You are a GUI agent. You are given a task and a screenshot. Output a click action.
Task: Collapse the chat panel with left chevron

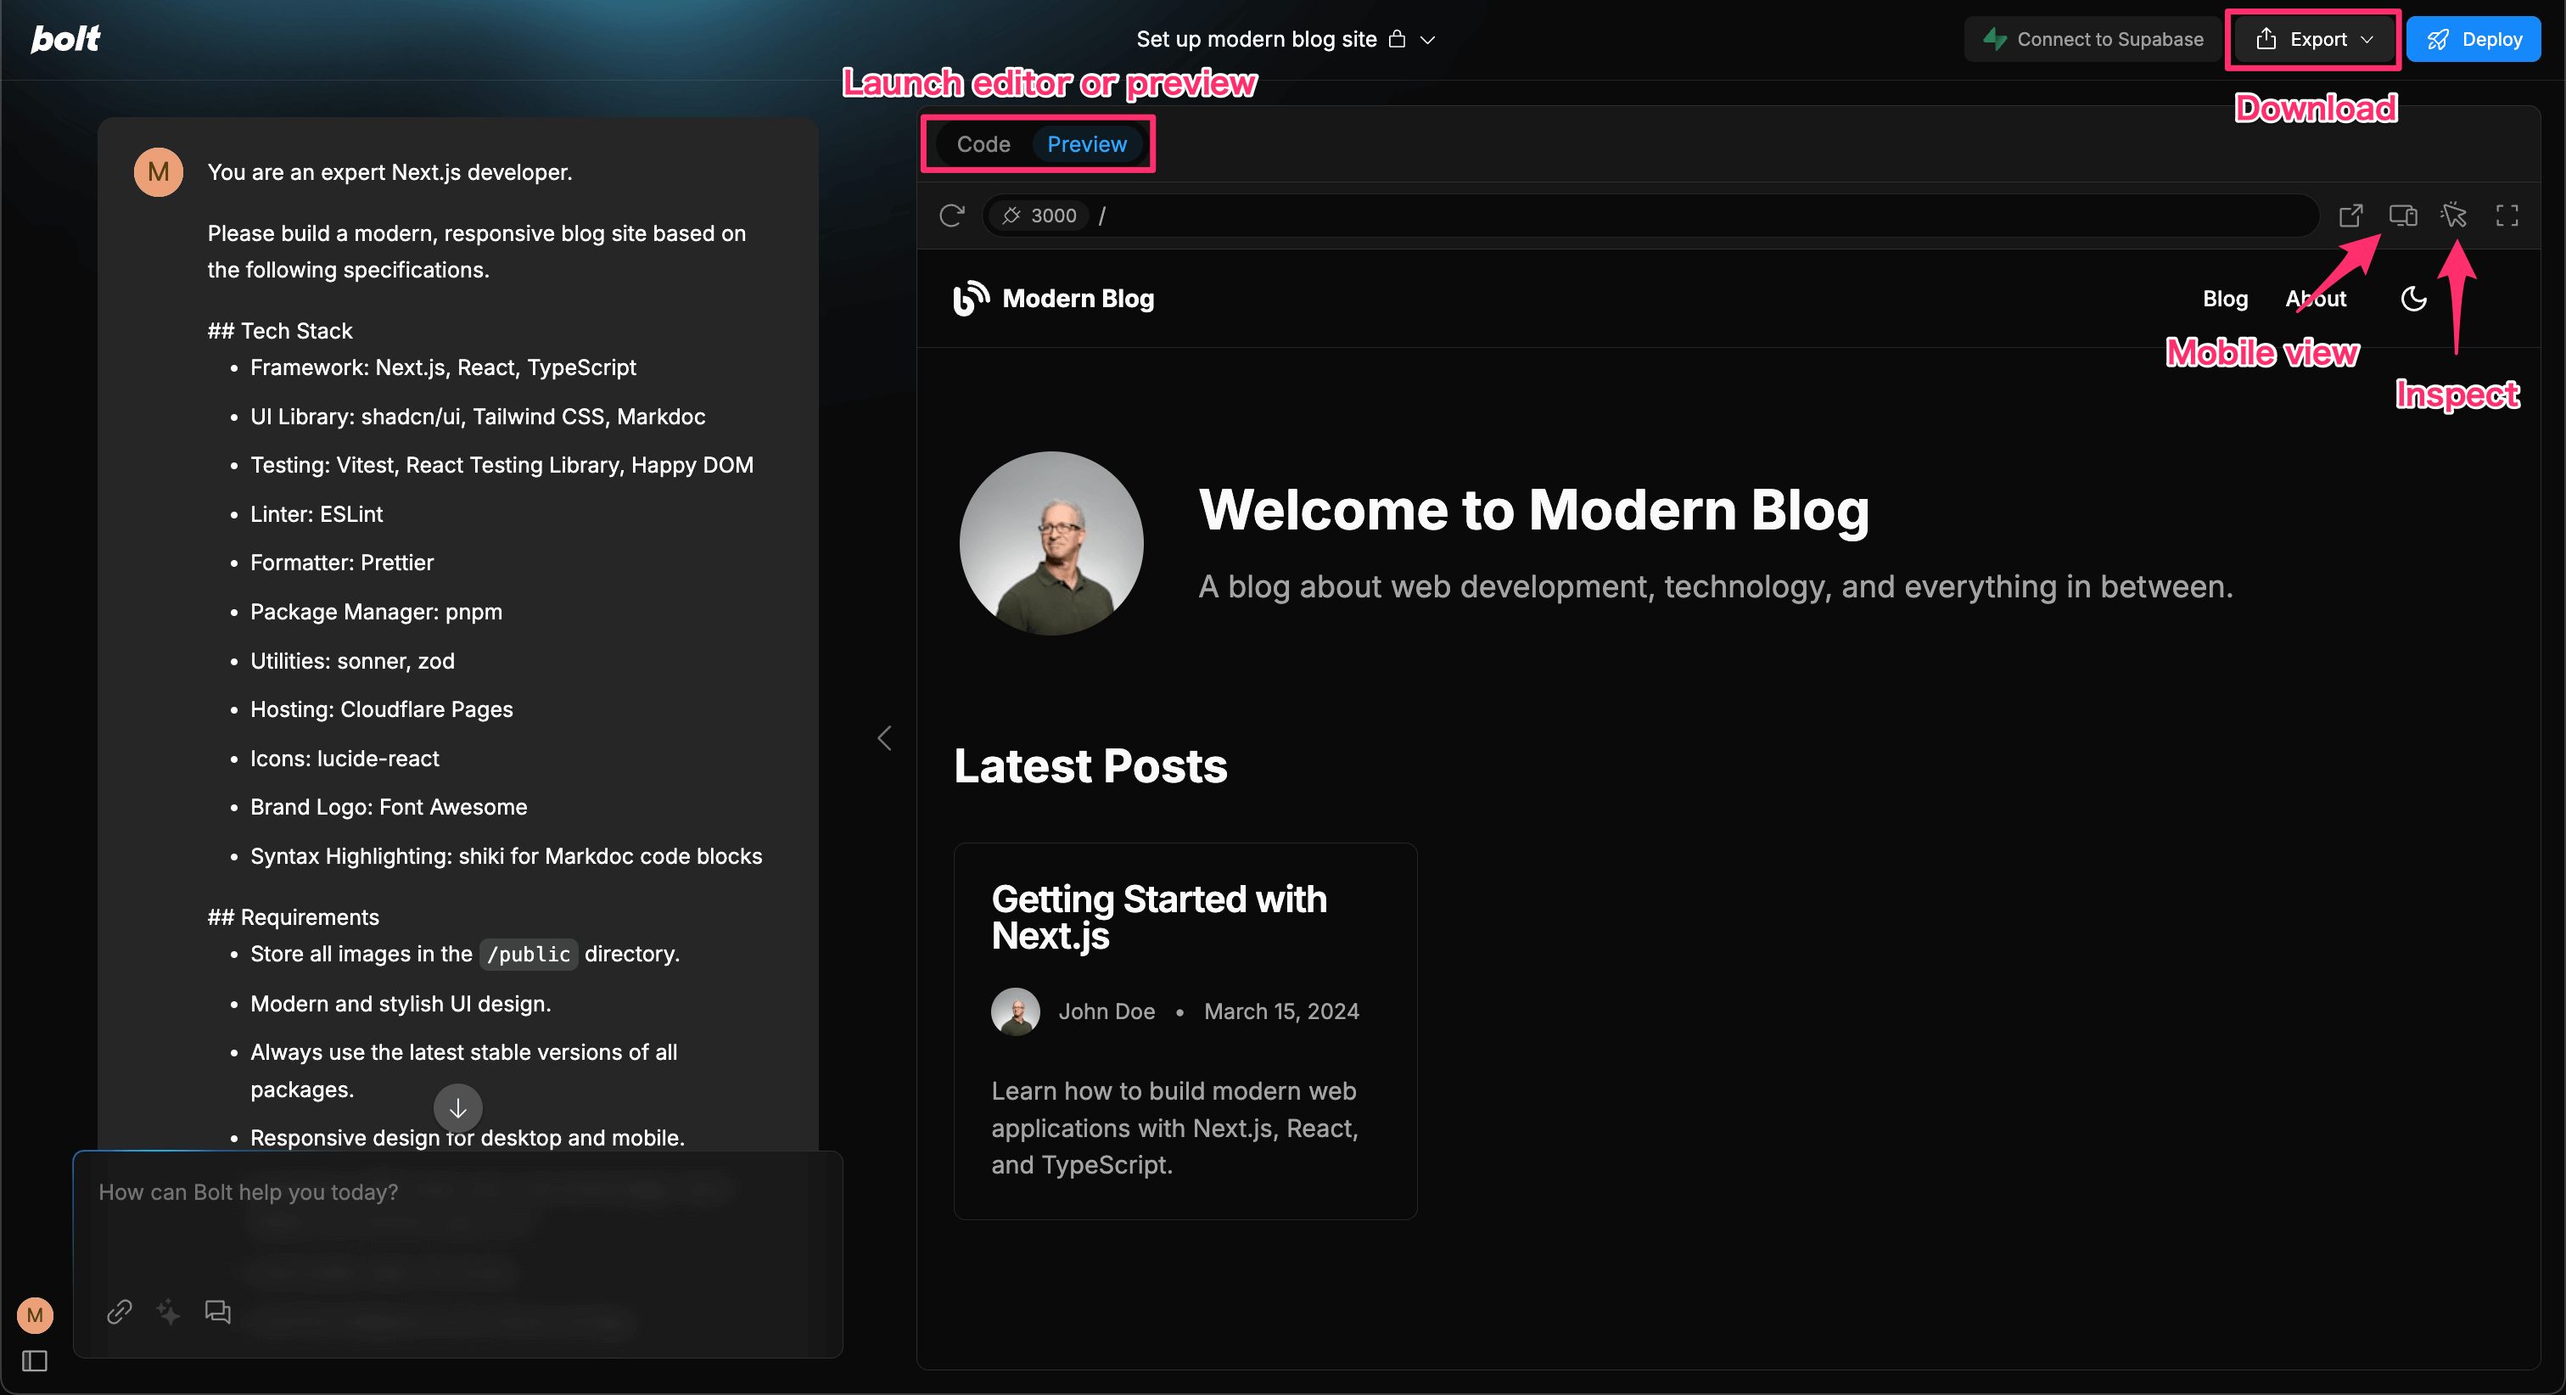(884, 737)
